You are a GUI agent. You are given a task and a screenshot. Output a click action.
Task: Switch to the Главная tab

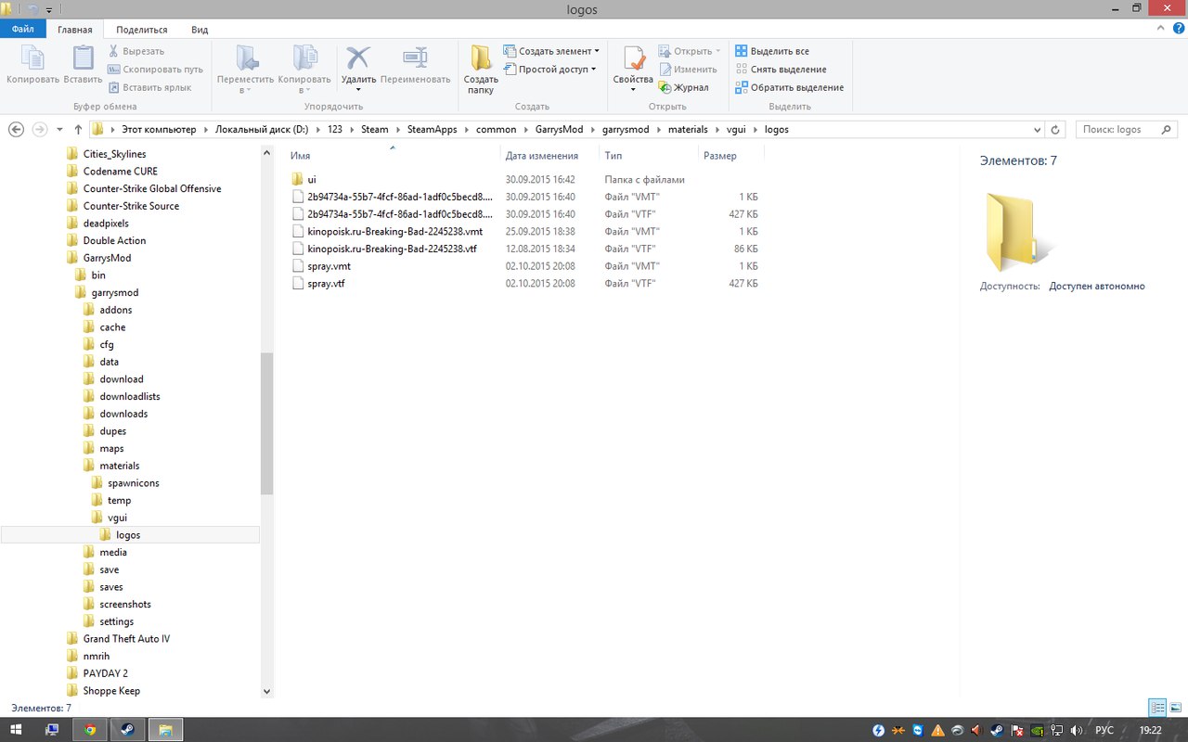pyautogui.click(x=75, y=30)
